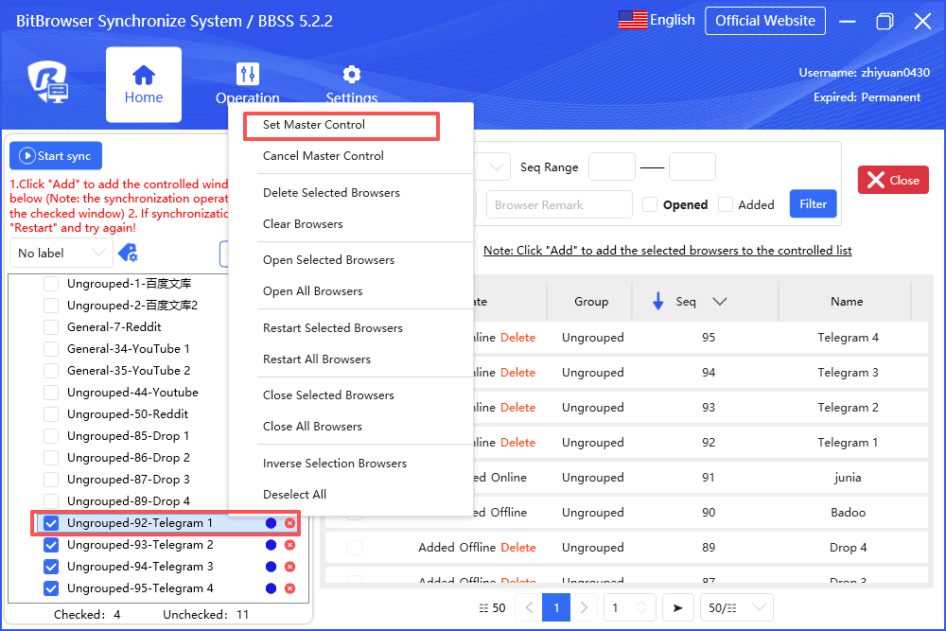
Task: Enable the Opened filter checkbox
Action: tap(650, 204)
